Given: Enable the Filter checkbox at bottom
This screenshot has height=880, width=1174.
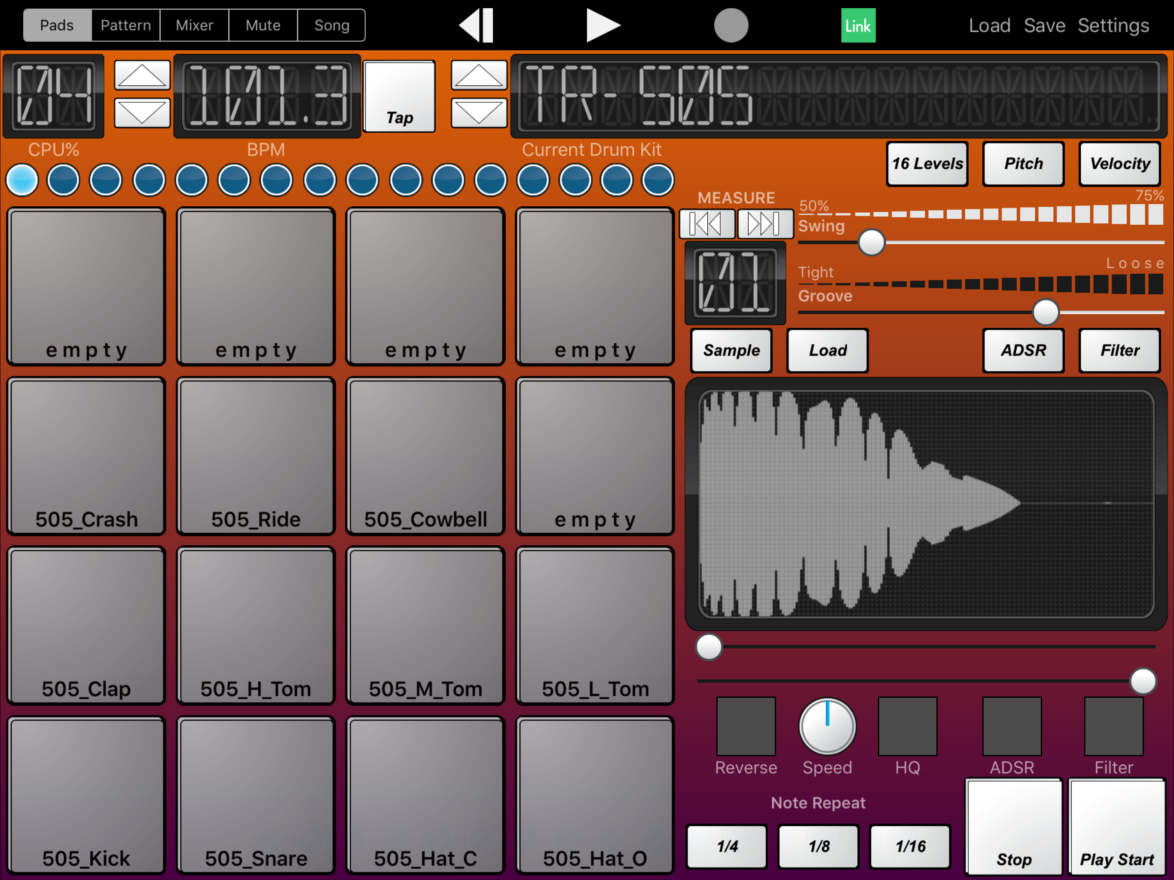Looking at the screenshot, I should pyautogui.click(x=1113, y=726).
